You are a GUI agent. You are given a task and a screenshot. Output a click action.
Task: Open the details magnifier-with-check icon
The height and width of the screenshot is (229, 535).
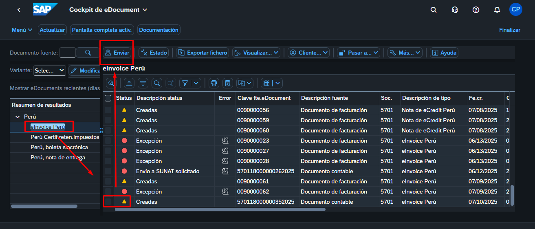click(110, 83)
